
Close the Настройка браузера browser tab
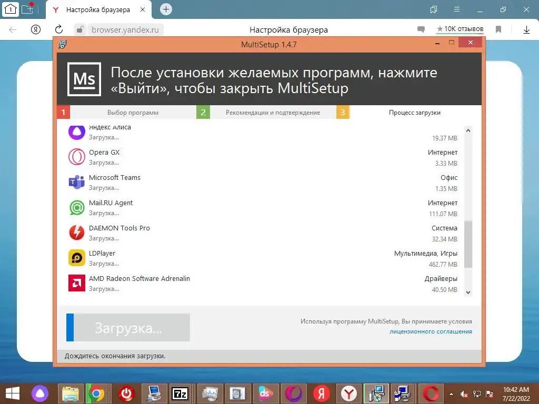coord(142,9)
